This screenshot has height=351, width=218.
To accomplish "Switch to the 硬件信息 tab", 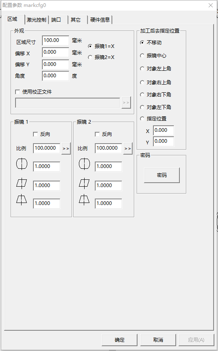I will 100,20.
